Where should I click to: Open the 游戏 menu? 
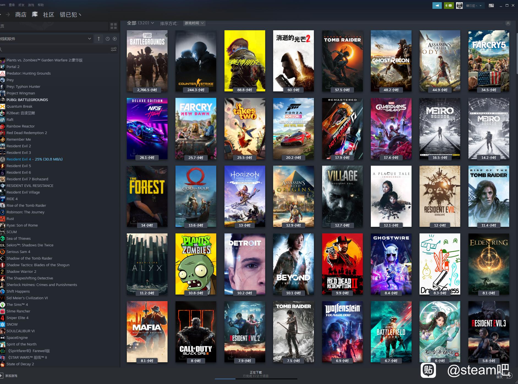click(x=31, y=5)
